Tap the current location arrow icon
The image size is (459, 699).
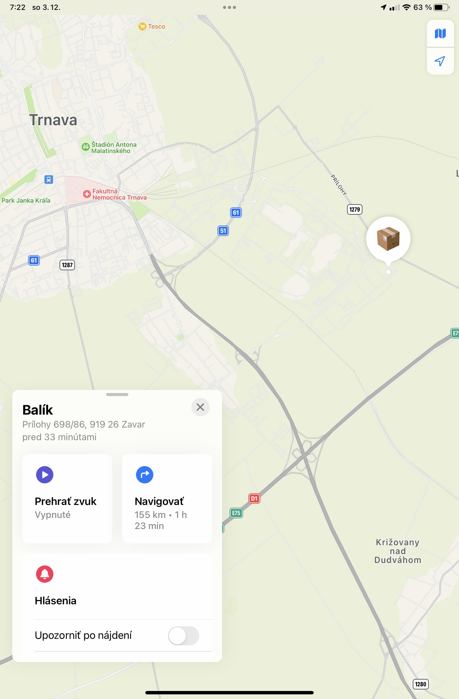pyautogui.click(x=440, y=61)
